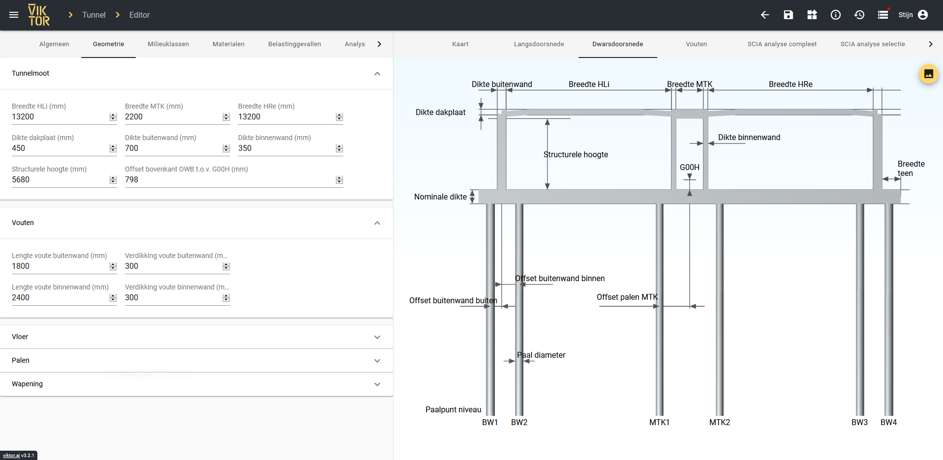Expand the Wapening section

[x=377, y=384]
